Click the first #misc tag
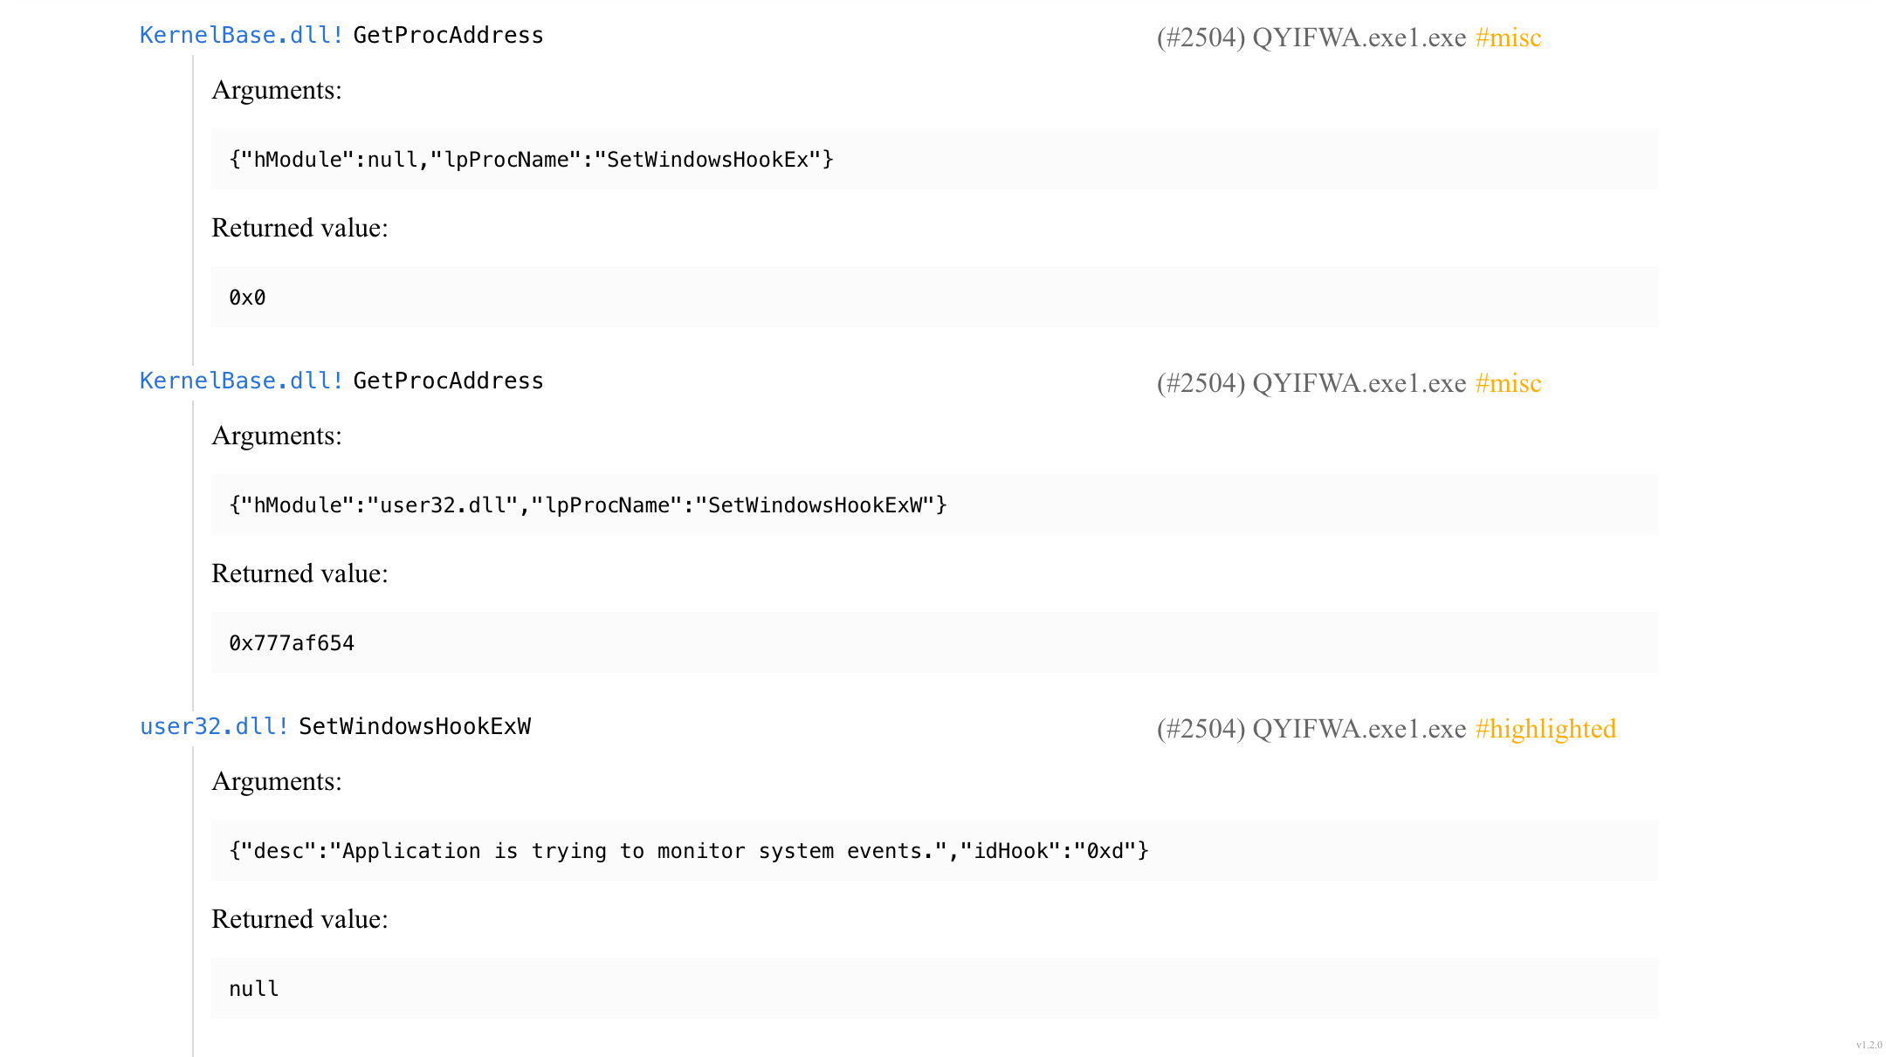1886x1057 pixels. [x=1508, y=38]
